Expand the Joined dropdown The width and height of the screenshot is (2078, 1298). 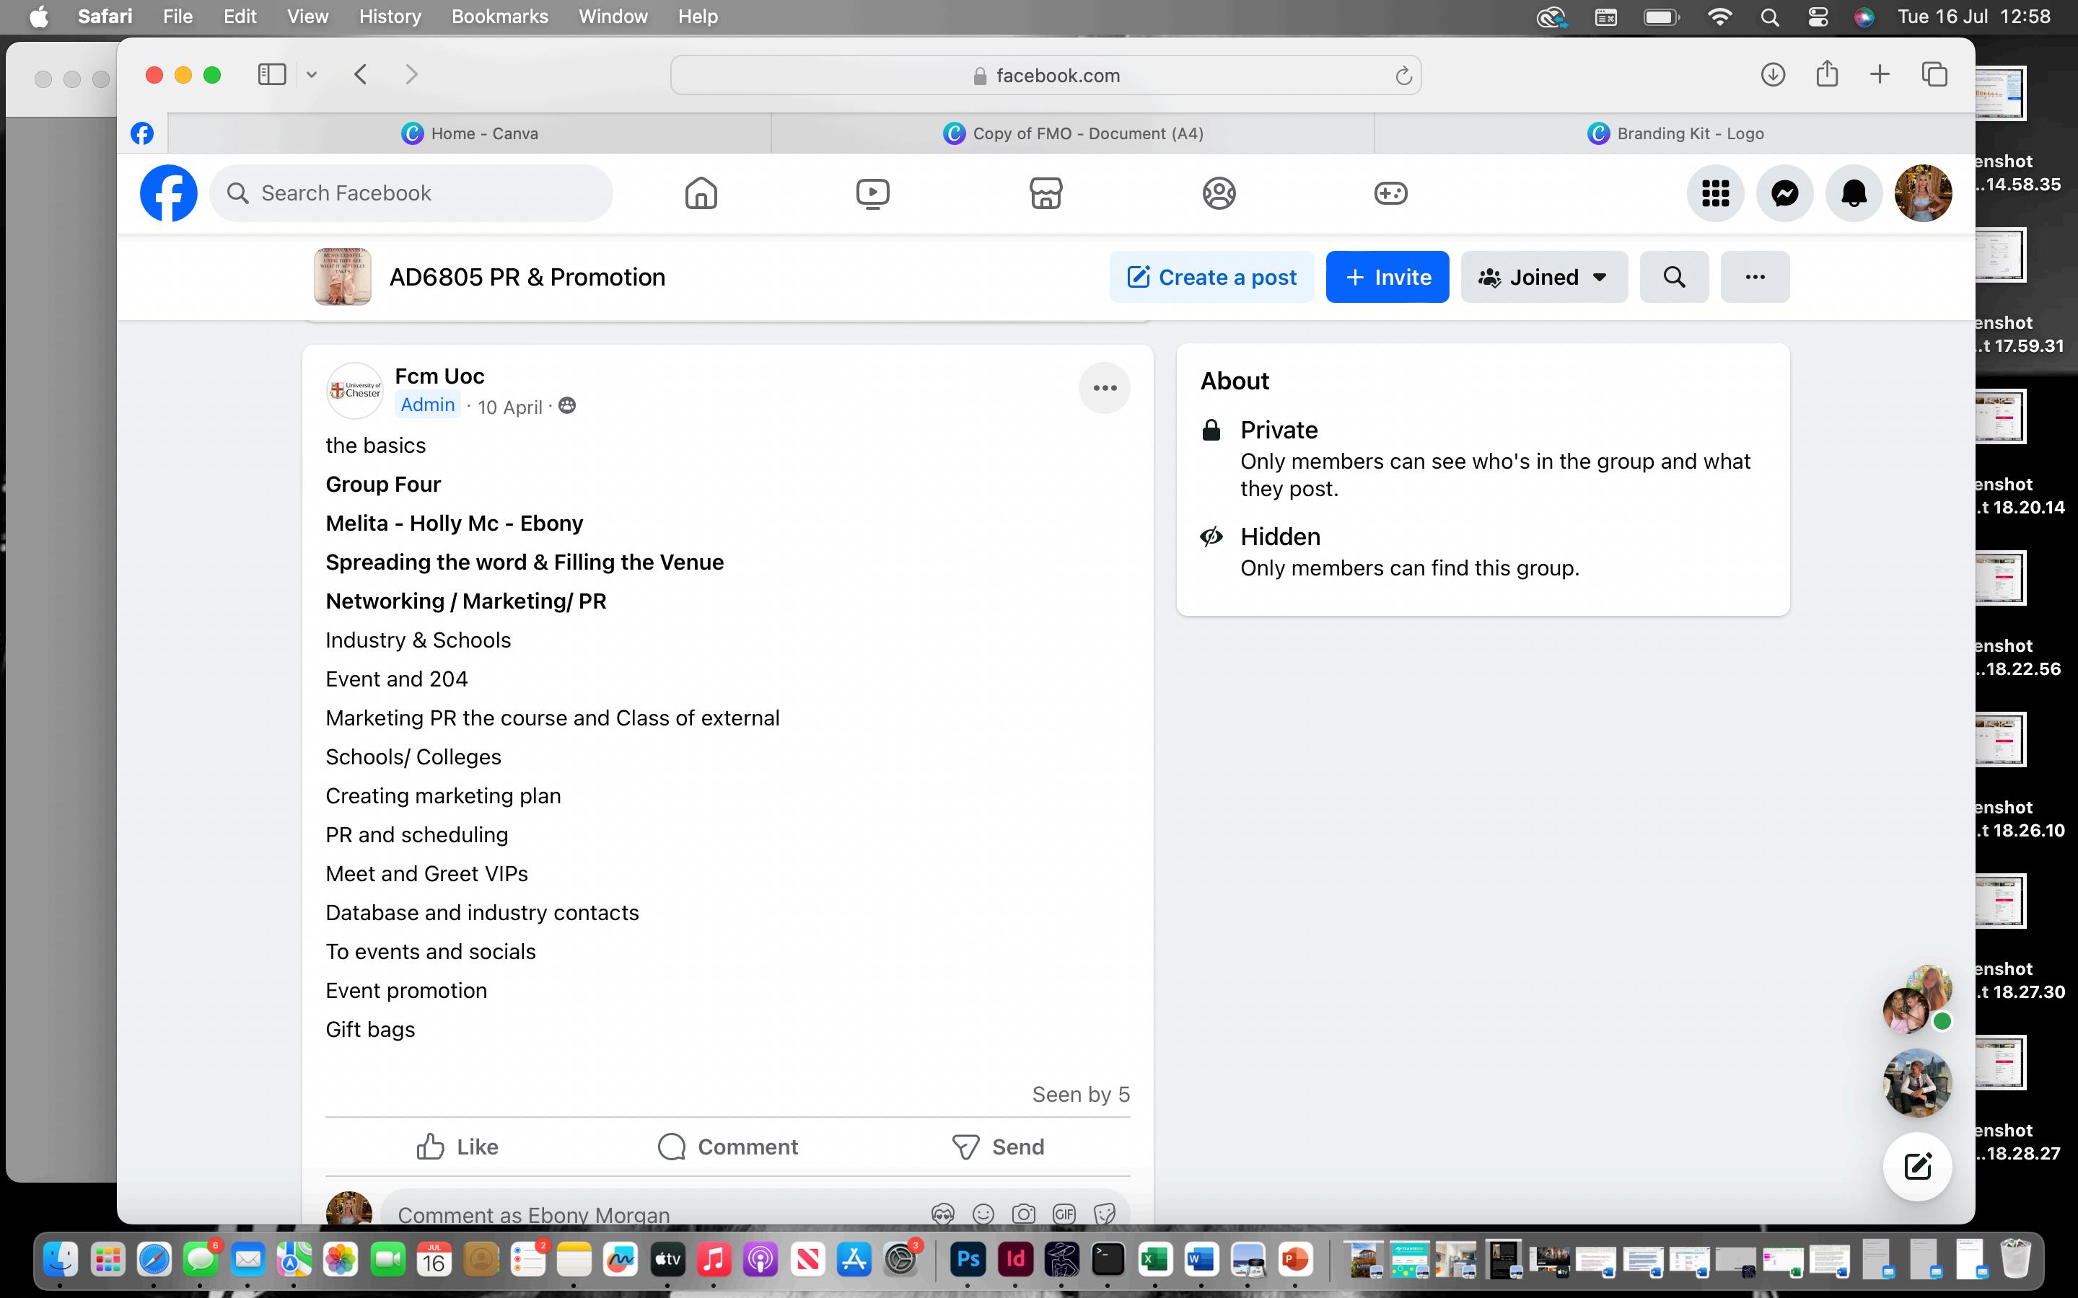1543,278
